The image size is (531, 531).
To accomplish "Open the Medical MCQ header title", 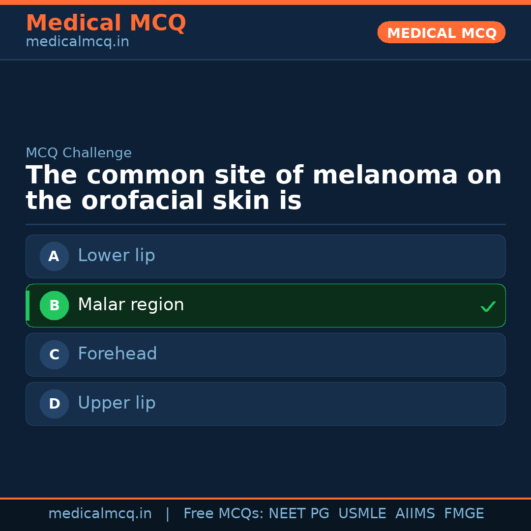I will [x=106, y=23].
